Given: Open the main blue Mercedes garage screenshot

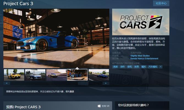Looking at the screenshot, I should [x=56, y=38].
